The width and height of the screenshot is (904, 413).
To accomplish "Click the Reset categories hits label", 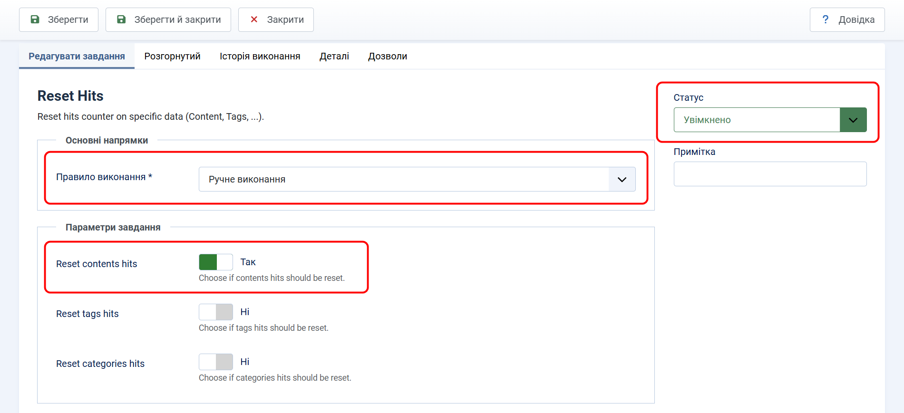I will coord(100,364).
